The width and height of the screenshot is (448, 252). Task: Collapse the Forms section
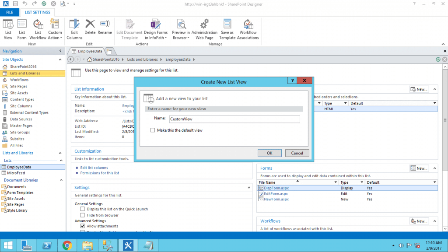click(434, 168)
